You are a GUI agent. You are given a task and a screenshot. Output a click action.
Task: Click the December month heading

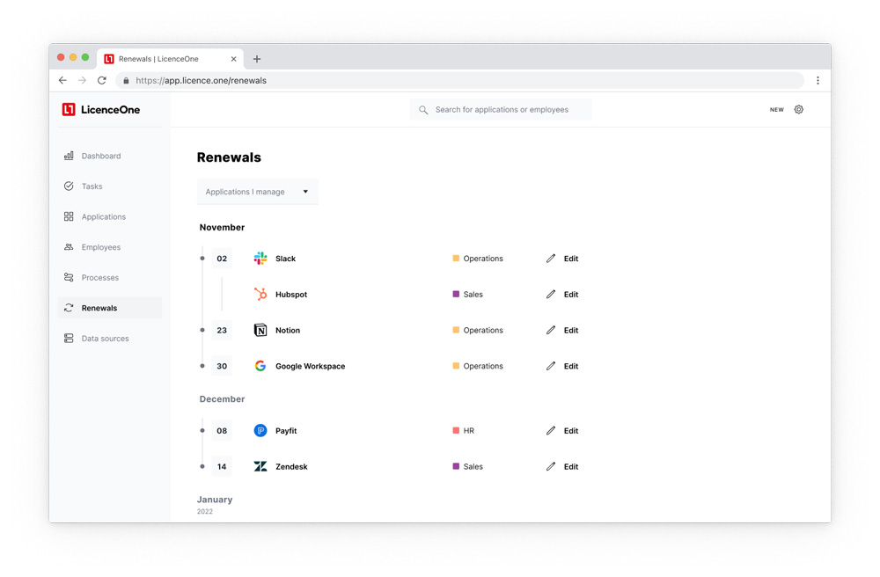click(x=223, y=398)
